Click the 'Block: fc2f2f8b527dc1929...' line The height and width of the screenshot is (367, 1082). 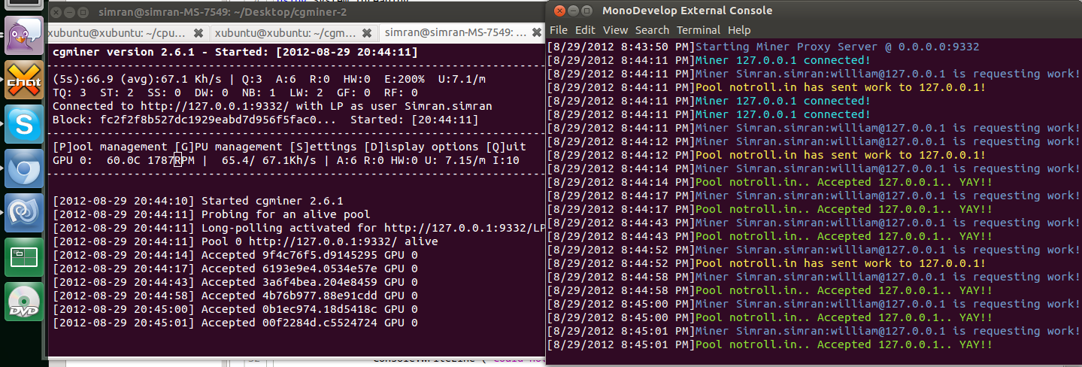(265, 120)
